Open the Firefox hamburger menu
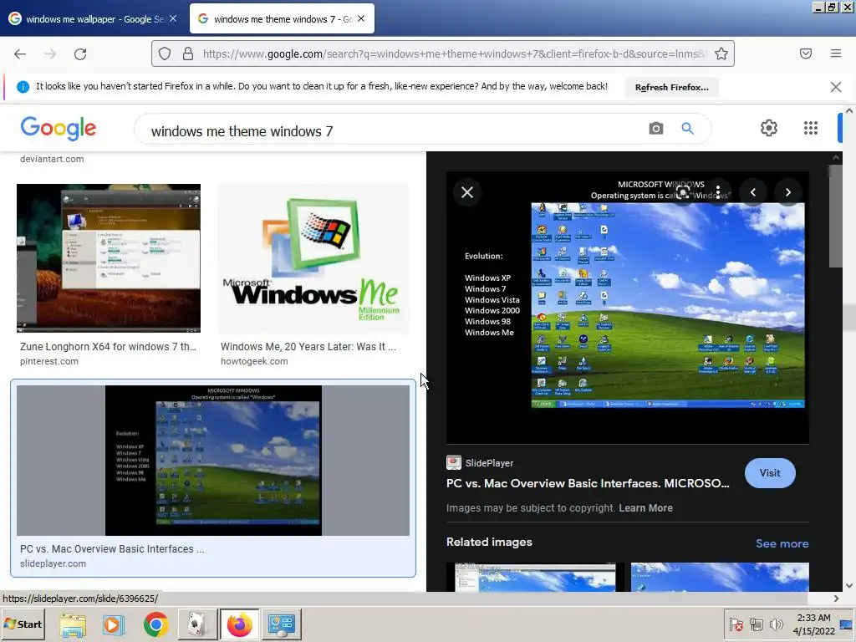This screenshot has width=856, height=642. pos(836,53)
